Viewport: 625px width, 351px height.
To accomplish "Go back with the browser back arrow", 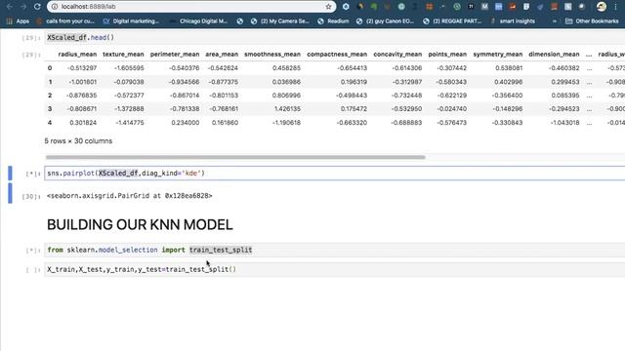I will 9,7.
